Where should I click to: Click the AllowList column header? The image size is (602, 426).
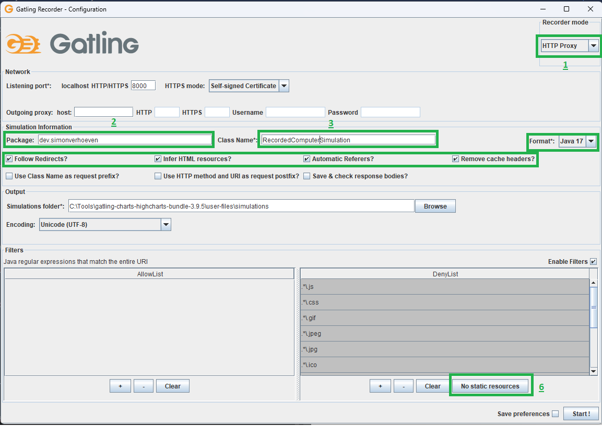149,274
